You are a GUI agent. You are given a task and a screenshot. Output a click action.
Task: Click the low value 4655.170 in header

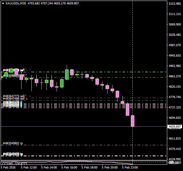pos(60,3)
